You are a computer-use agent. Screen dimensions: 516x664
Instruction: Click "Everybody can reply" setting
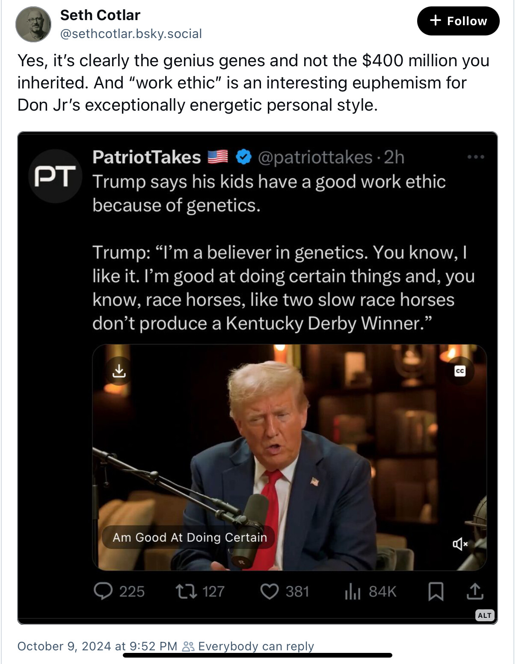pyautogui.click(x=255, y=646)
